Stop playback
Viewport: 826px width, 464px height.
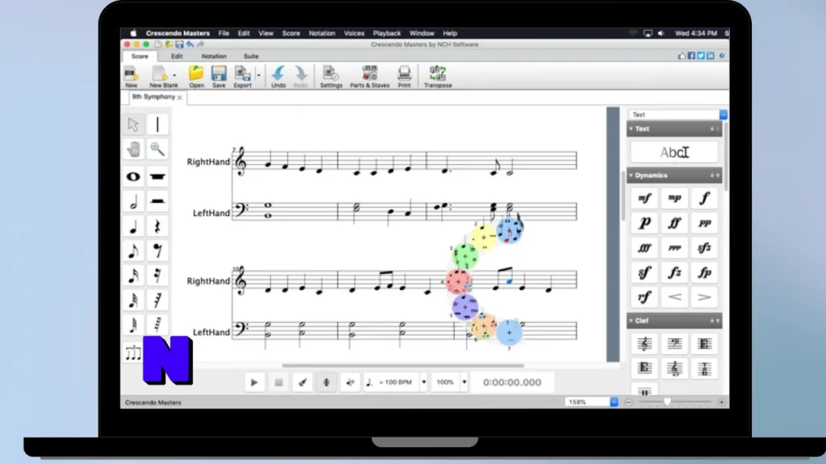(278, 383)
